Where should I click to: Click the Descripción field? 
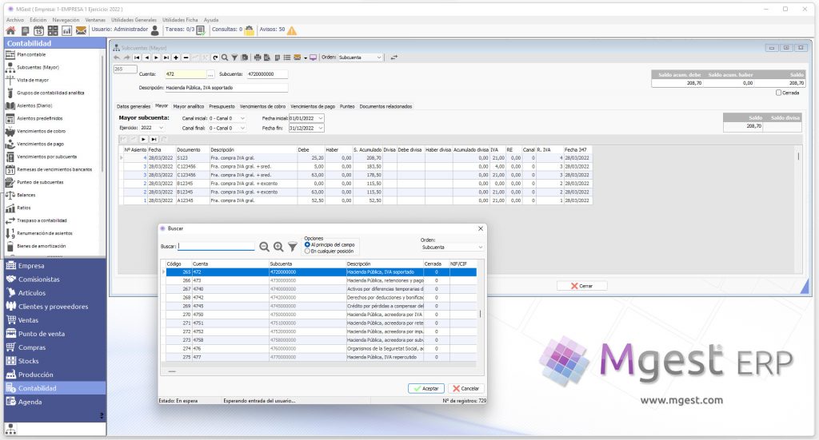226,88
